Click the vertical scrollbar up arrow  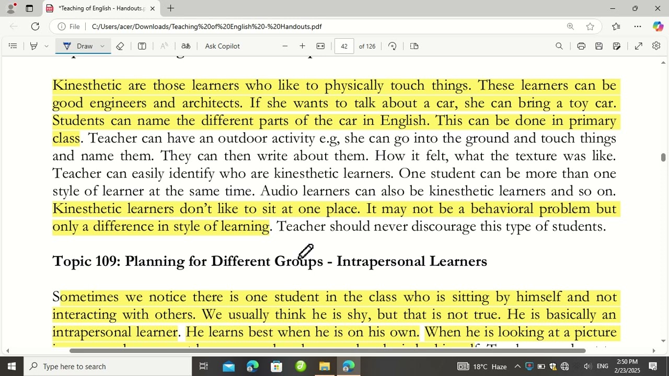tap(663, 63)
